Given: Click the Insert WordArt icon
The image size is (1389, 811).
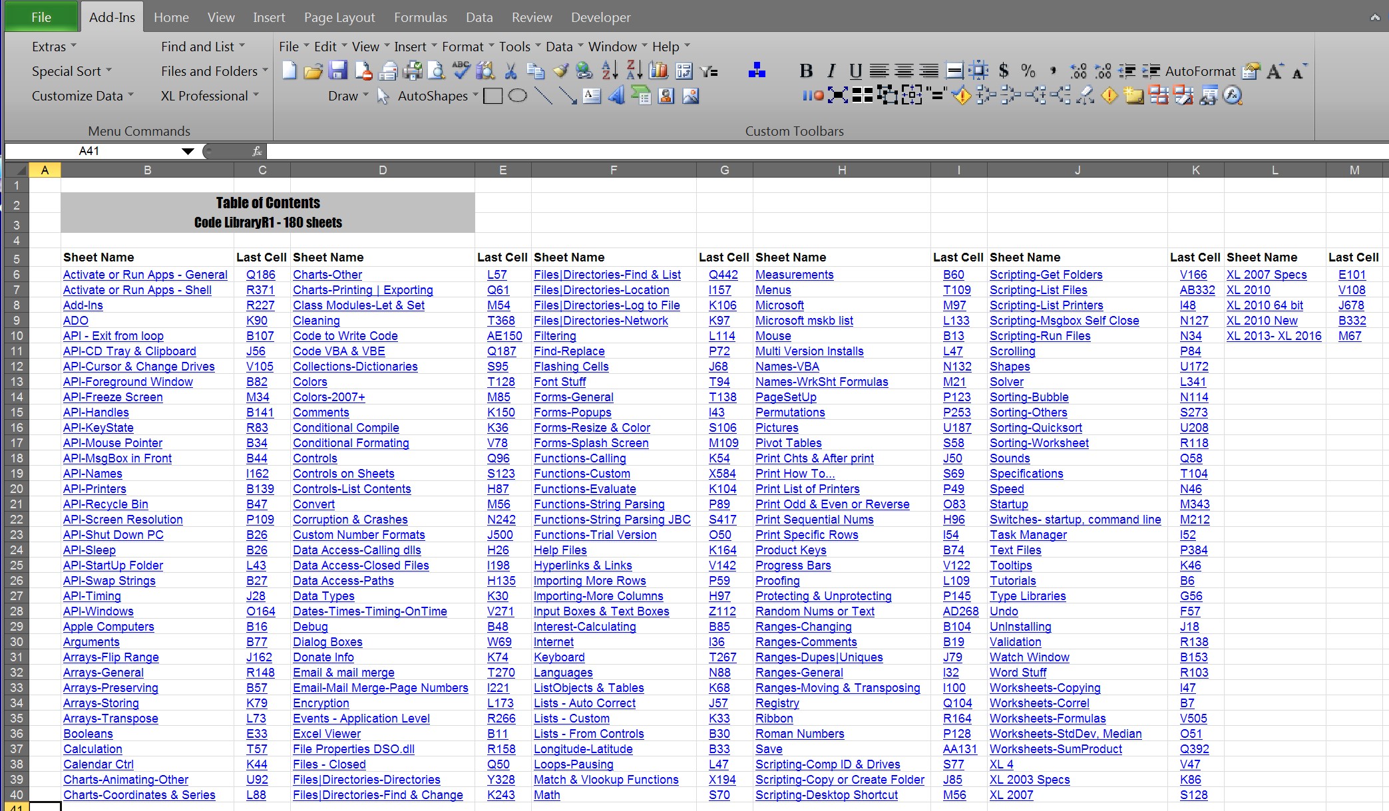Looking at the screenshot, I should 616,96.
